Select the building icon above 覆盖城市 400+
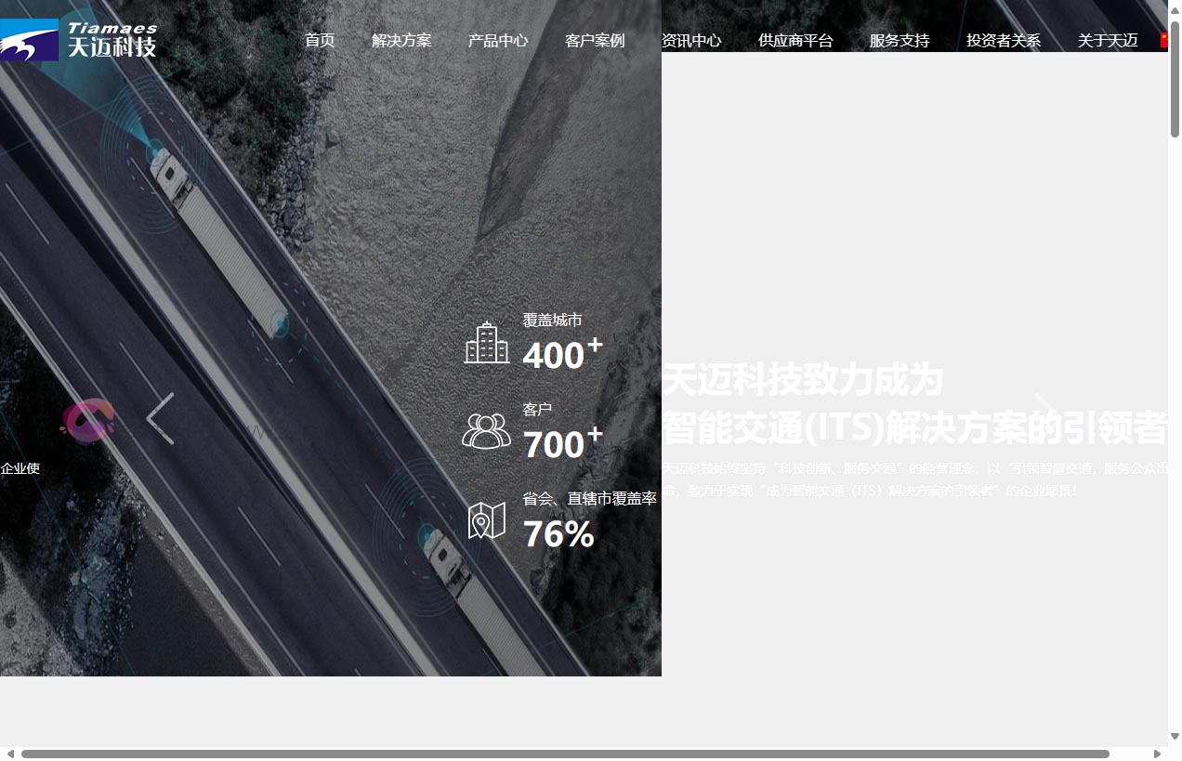 [487, 343]
